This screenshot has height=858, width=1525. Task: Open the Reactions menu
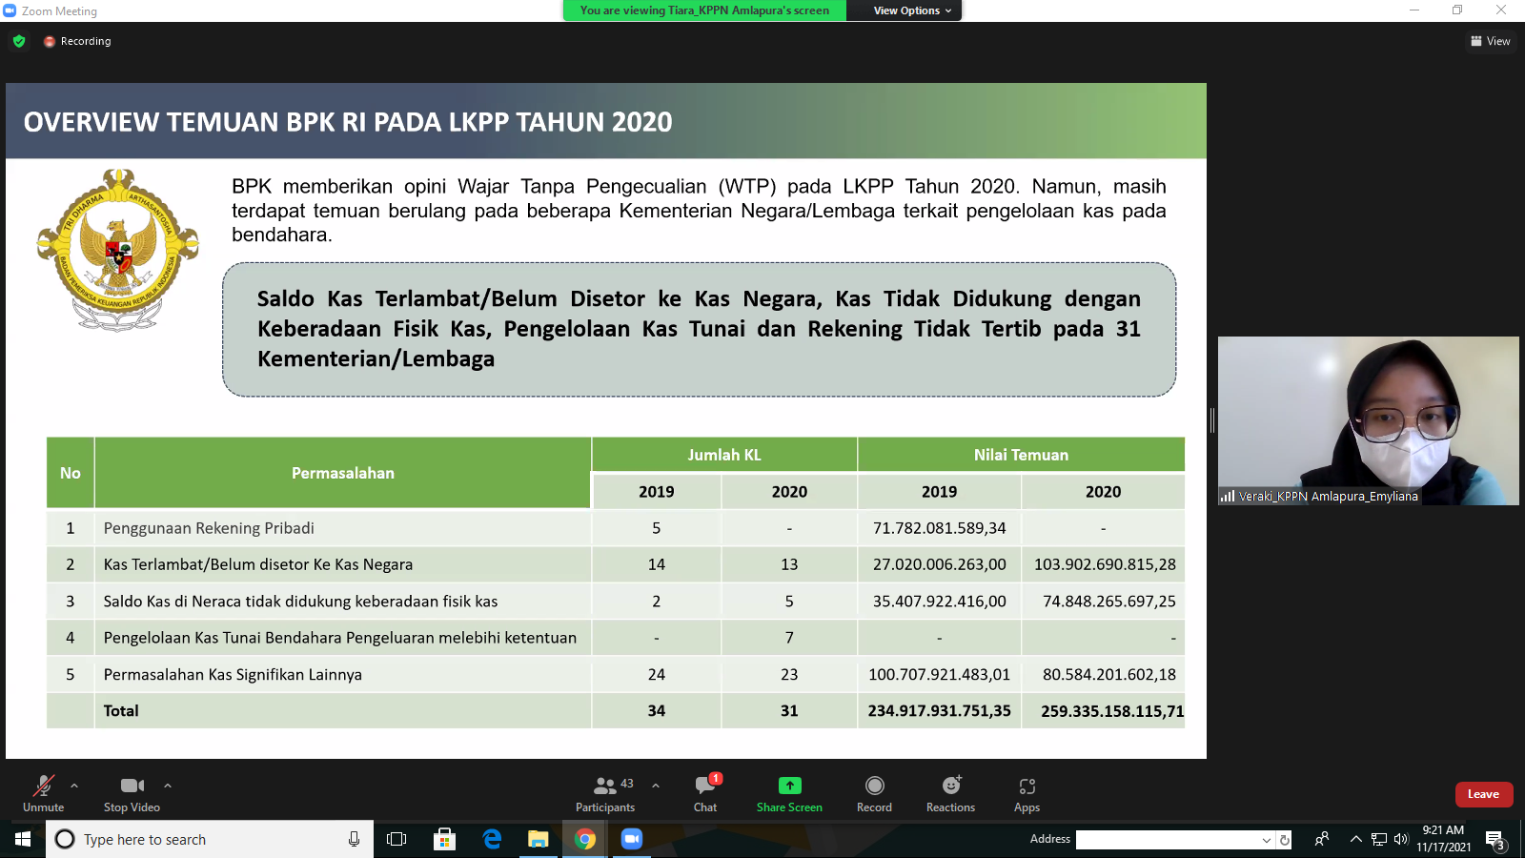click(950, 793)
